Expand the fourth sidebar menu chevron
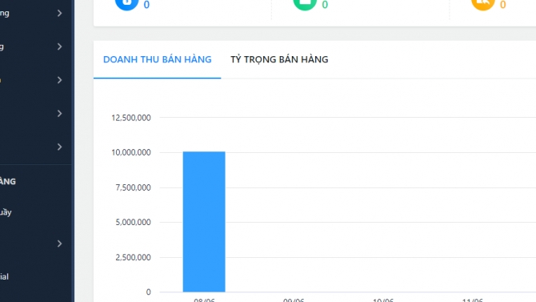This screenshot has height=302, width=536. [x=59, y=113]
